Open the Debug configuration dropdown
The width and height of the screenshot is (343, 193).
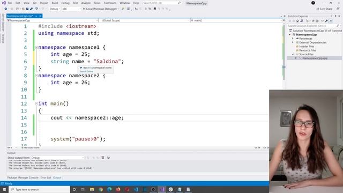point(55,9)
